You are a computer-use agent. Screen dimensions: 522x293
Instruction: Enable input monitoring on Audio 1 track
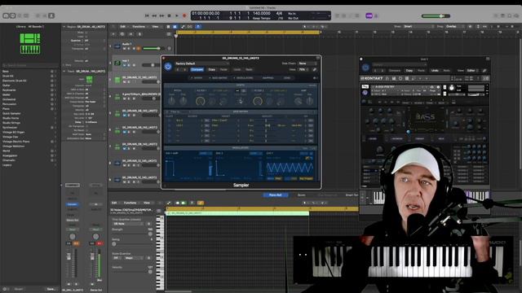(139, 49)
